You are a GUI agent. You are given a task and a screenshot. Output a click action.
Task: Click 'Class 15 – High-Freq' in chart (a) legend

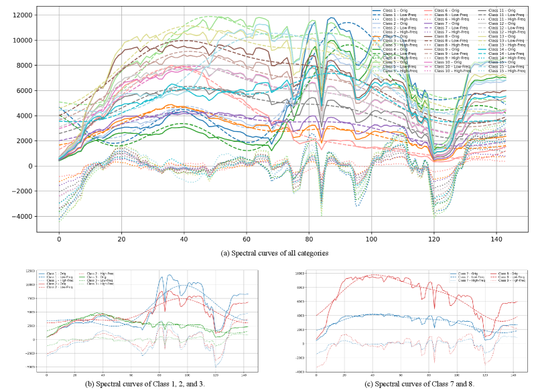(x=507, y=71)
